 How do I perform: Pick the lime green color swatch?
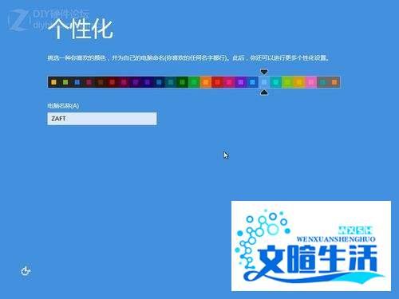pos(287,82)
